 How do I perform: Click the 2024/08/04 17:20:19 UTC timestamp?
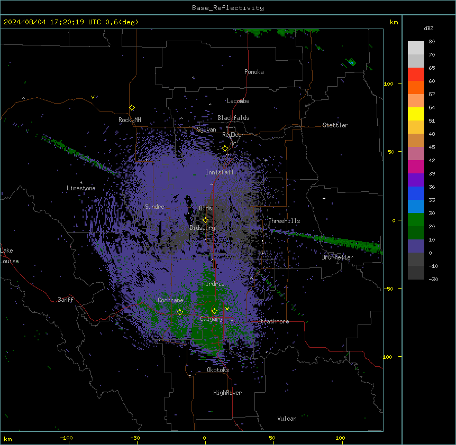tap(52, 22)
